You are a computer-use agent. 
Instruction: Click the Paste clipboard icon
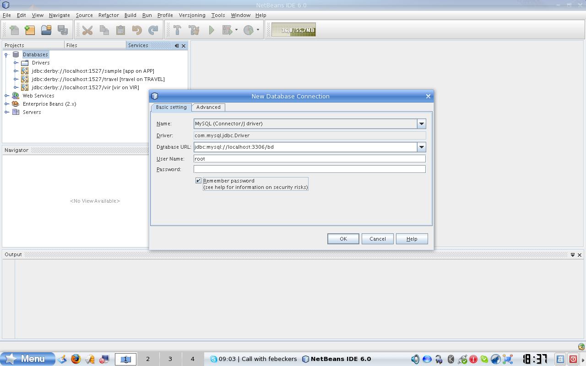click(x=120, y=30)
